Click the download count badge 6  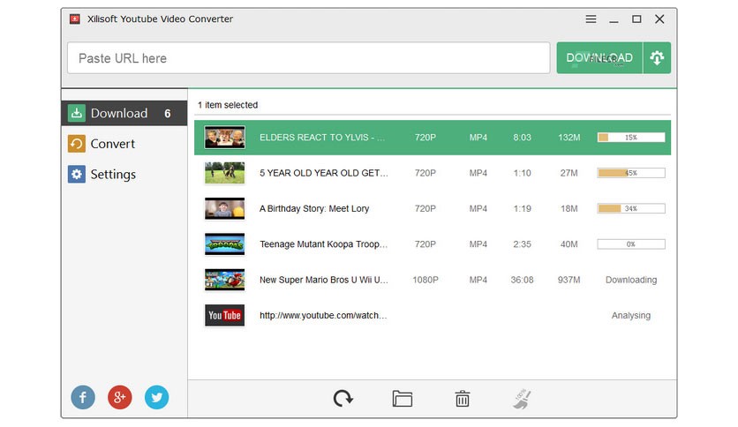coord(168,113)
